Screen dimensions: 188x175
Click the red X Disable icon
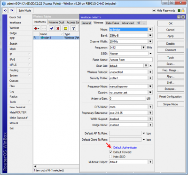tap(58, 28)
